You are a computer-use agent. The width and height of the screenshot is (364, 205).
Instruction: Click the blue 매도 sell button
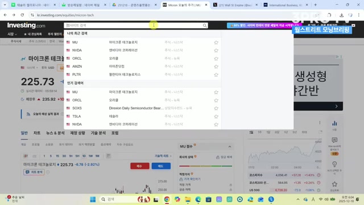[161, 166]
